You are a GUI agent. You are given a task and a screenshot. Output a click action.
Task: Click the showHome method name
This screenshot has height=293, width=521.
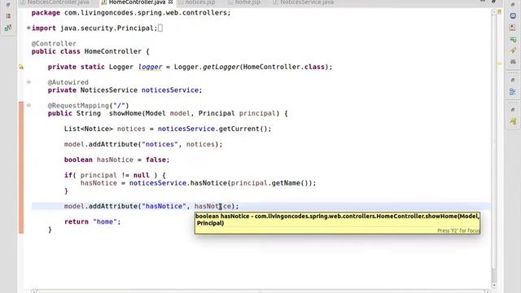point(125,113)
